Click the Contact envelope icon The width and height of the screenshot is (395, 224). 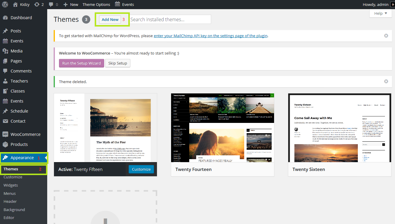[5, 121]
